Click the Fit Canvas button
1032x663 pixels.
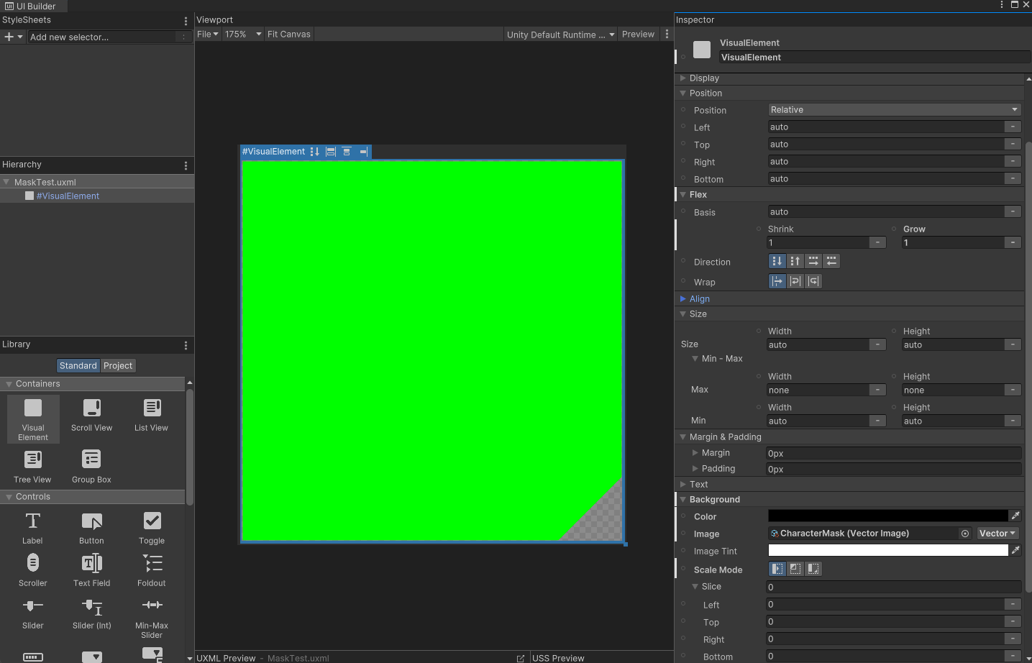[288, 35]
